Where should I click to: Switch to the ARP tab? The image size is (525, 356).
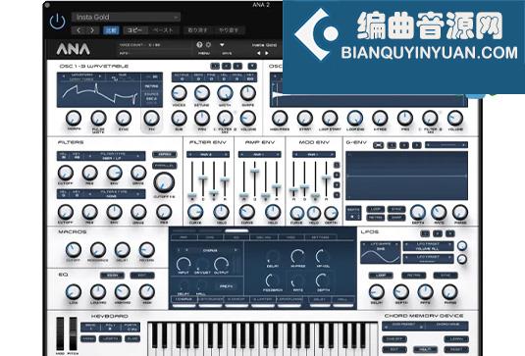click(184, 237)
